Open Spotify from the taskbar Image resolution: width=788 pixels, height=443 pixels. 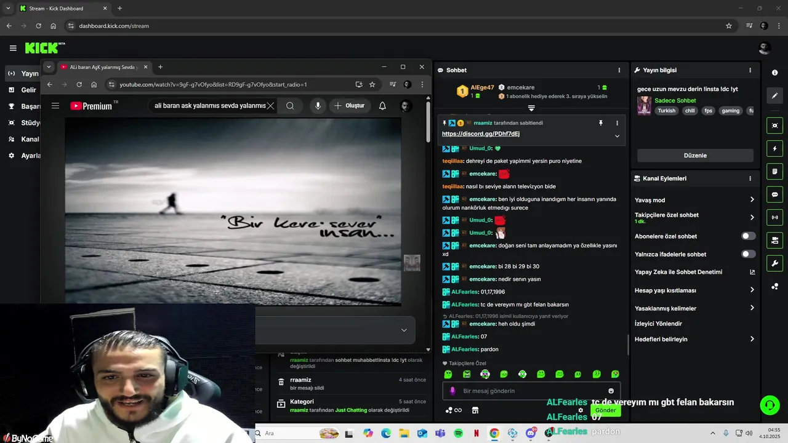click(458, 433)
